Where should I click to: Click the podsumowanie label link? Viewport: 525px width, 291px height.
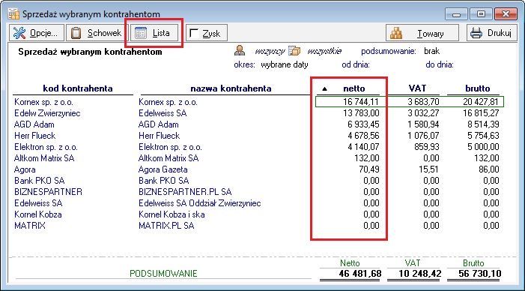pyautogui.click(x=389, y=51)
